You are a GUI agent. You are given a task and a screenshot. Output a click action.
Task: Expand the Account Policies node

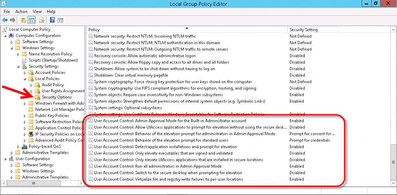point(25,72)
